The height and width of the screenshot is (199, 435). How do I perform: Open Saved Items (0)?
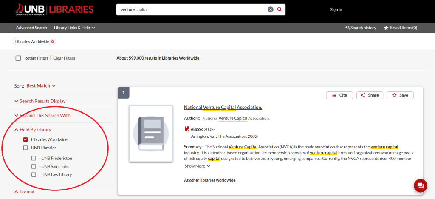click(x=400, y=28)
